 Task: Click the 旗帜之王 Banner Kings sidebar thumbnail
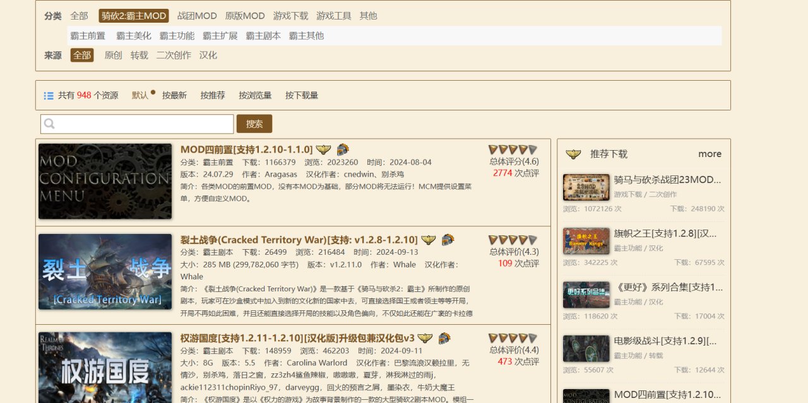(586, 241)
